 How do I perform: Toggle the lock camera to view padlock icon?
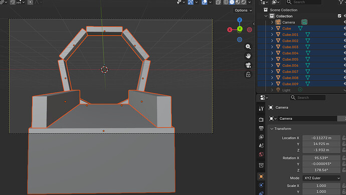tap(248, 75)
